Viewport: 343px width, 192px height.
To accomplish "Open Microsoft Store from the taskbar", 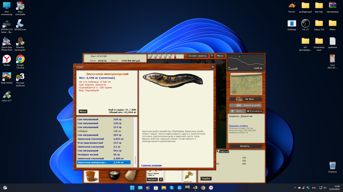I will coord(156,188).
